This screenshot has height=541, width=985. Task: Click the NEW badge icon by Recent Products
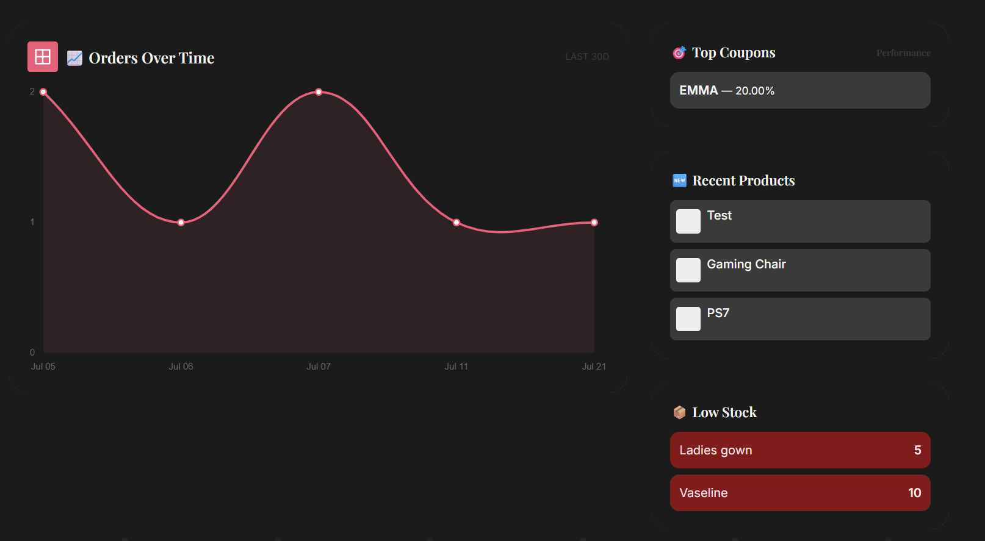pyautogui.click(x=679, y=181)
